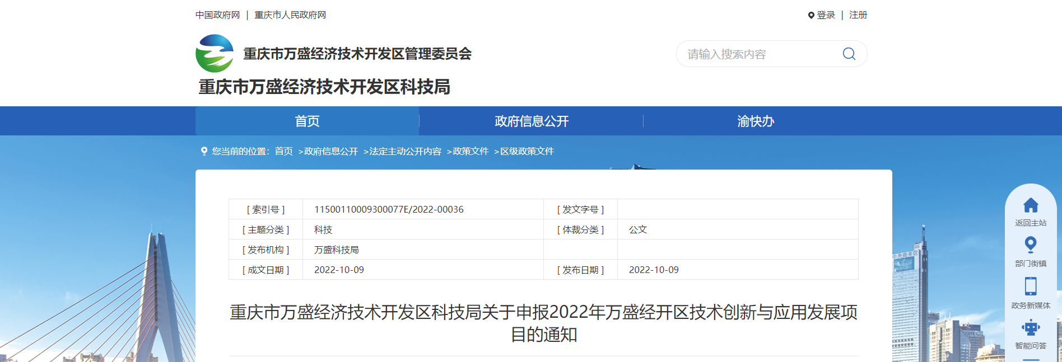Click location pin icon beside 登录
Viewport: 1062px width, 362px height.
pyautogui.click(x=811, y=16)
